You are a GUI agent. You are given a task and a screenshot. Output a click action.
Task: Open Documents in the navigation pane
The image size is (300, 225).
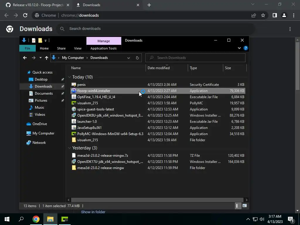coord(44,93)
